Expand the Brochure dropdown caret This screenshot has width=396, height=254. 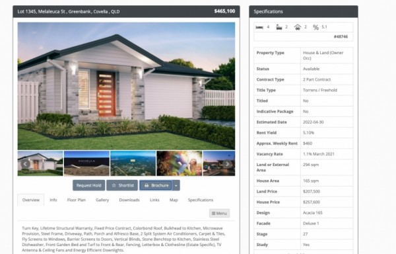[x=176, y=185]
